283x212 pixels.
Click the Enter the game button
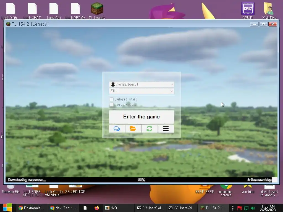[x=141, y=117]
